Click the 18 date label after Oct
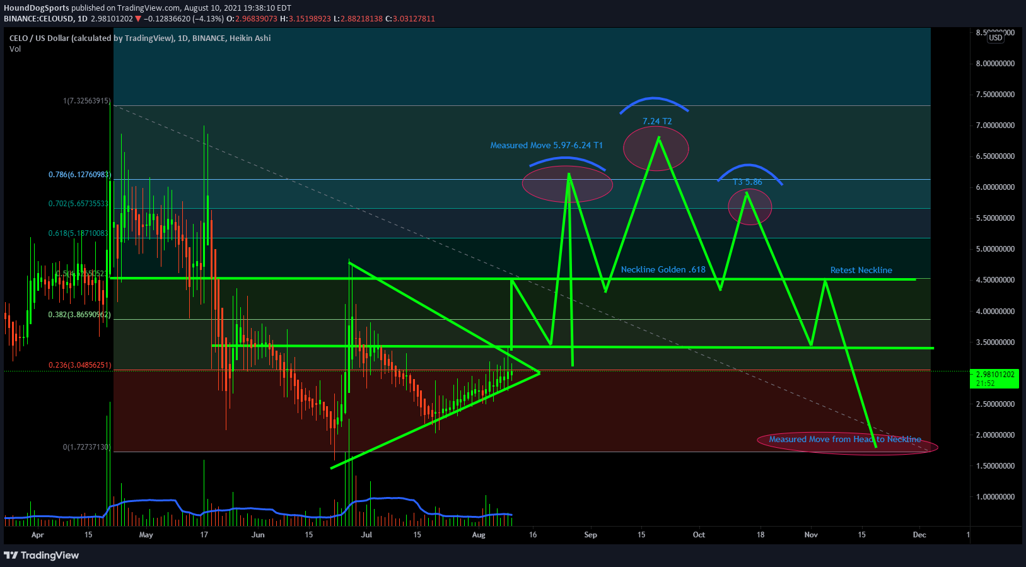The height and width of the screenshot is (567, 1026). [761, 535]
